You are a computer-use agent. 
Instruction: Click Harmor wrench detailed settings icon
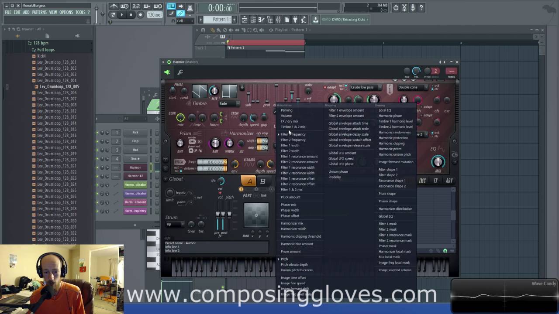coord(180,72)
